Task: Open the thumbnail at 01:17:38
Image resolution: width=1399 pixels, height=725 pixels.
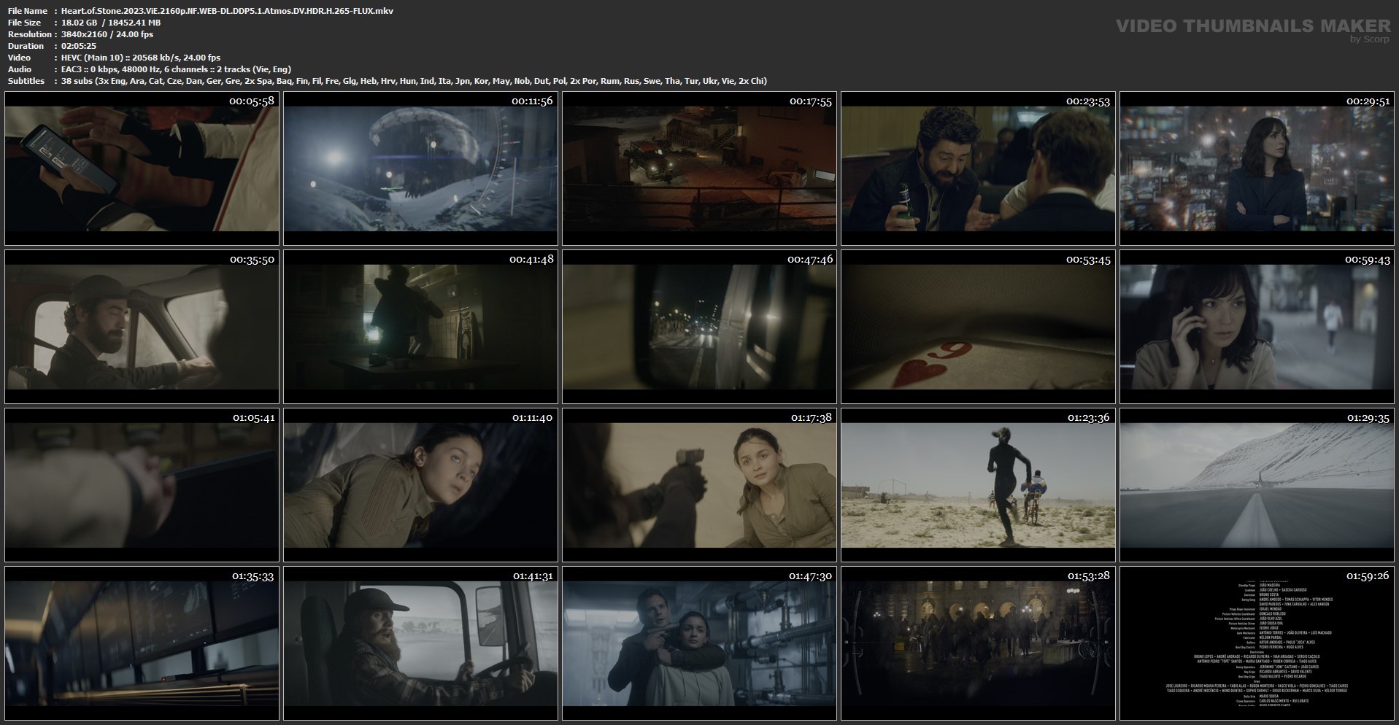Action: 699,485
